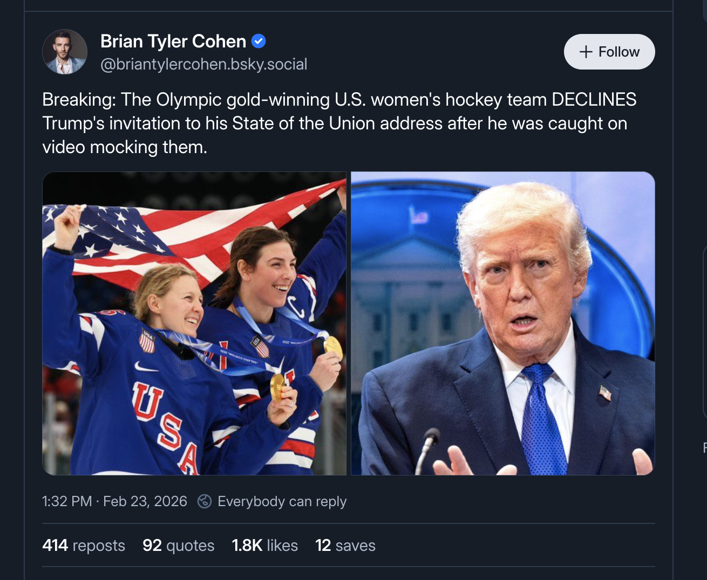Open the 92 quotes list
The width and height of the screenshot is (707, 580).
click(x=178, y=545)
